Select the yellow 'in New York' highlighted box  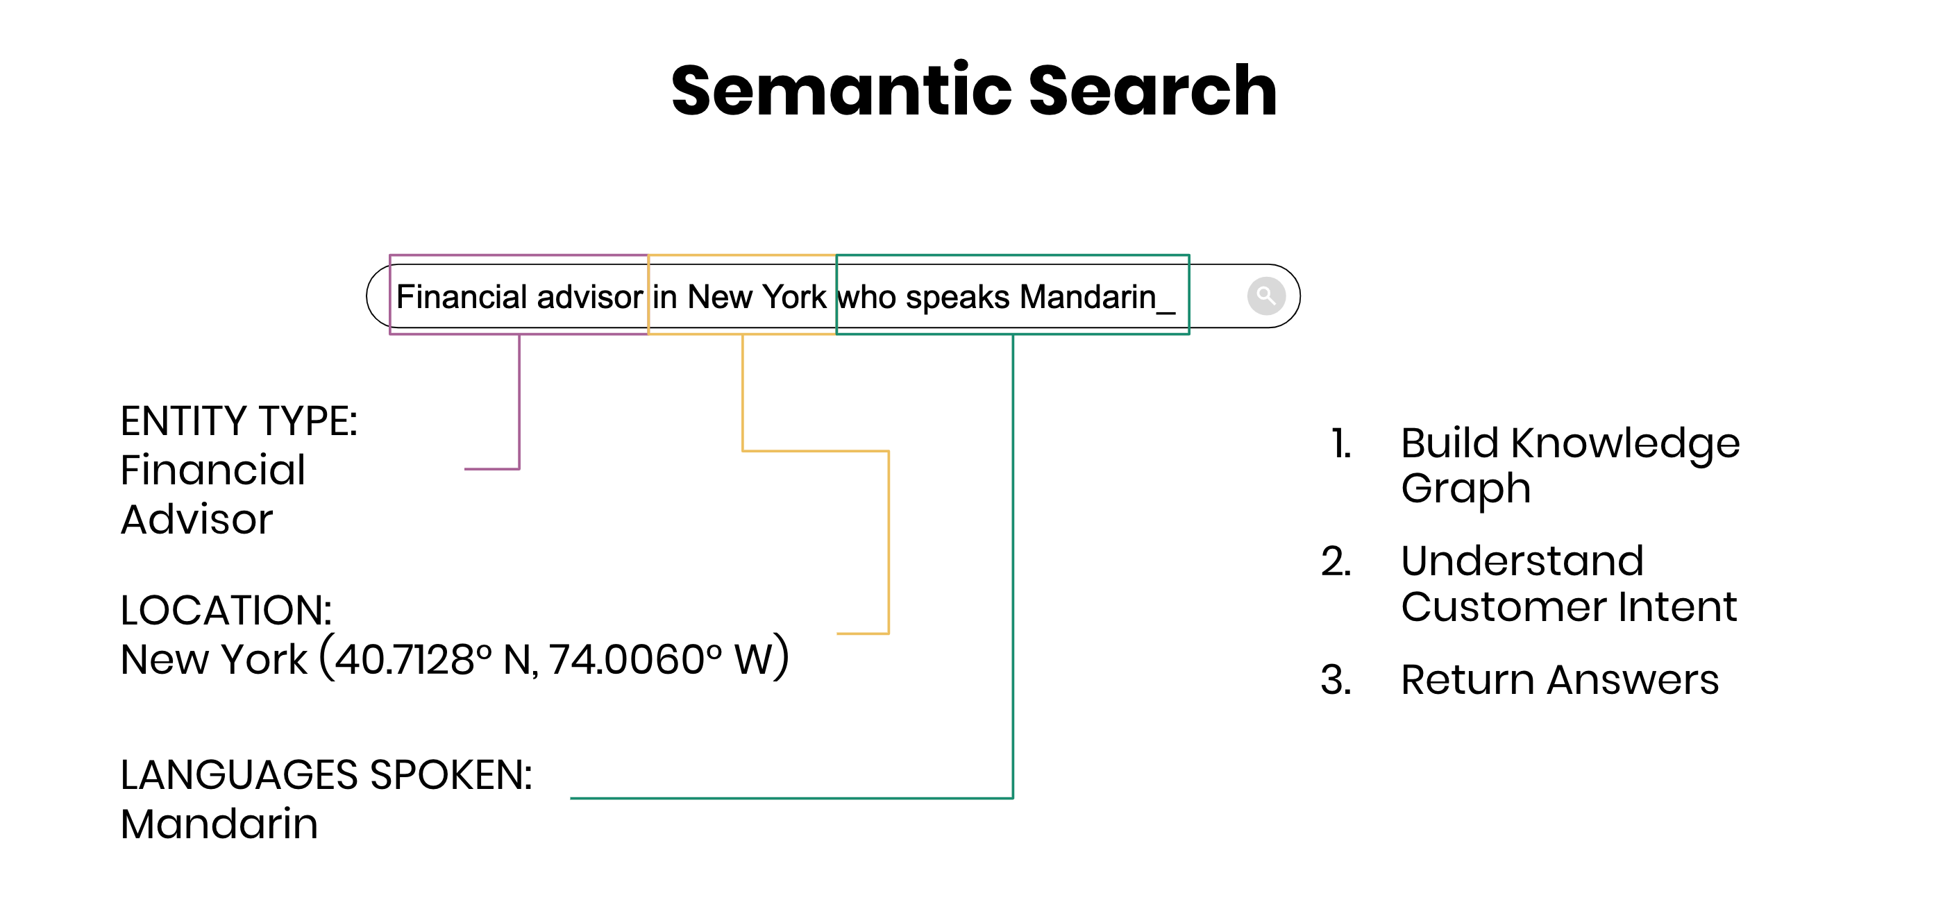coord(742,295)
